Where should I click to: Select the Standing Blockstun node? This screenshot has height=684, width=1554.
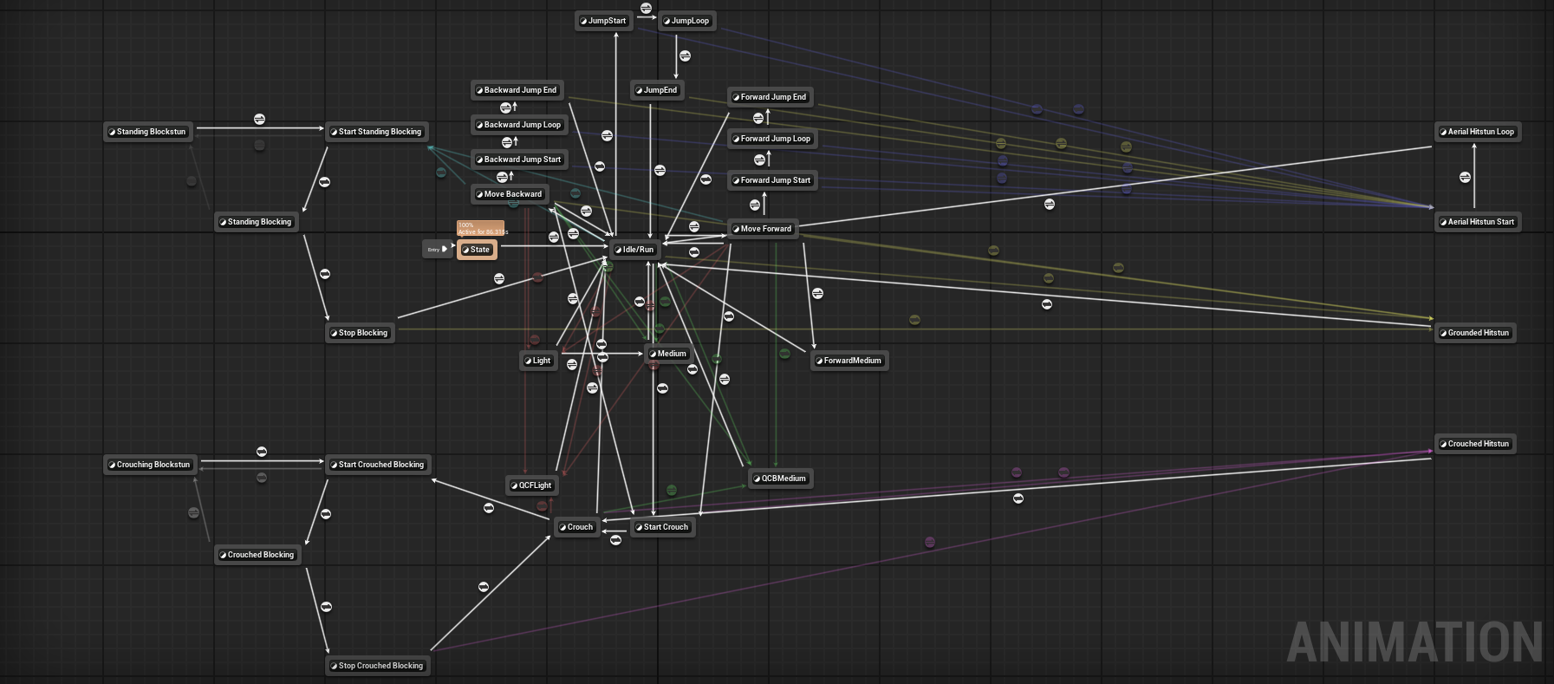[147, 132]
